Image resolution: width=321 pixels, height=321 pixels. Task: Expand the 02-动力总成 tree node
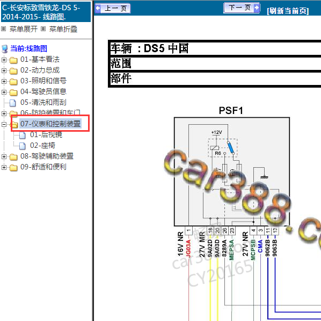[x=4, y=71]
